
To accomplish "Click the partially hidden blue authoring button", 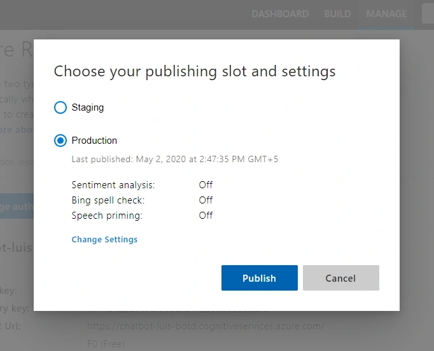I will tap(17, 206).
